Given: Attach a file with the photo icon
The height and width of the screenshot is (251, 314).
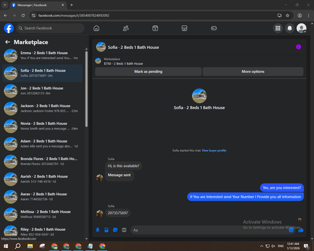Looking at the screenshot, I should click(x=106, y=230).
